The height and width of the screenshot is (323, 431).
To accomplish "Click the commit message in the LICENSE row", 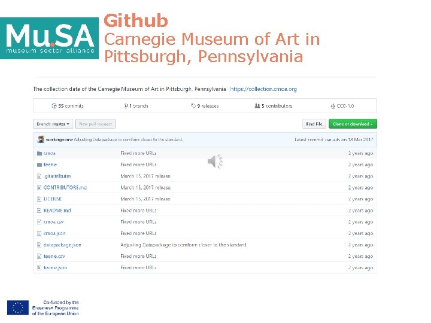I will click(145, 199).
